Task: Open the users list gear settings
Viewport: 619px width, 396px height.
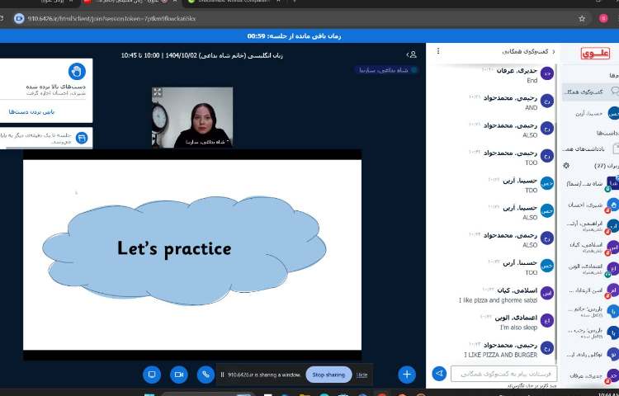Action: point(566,165)
